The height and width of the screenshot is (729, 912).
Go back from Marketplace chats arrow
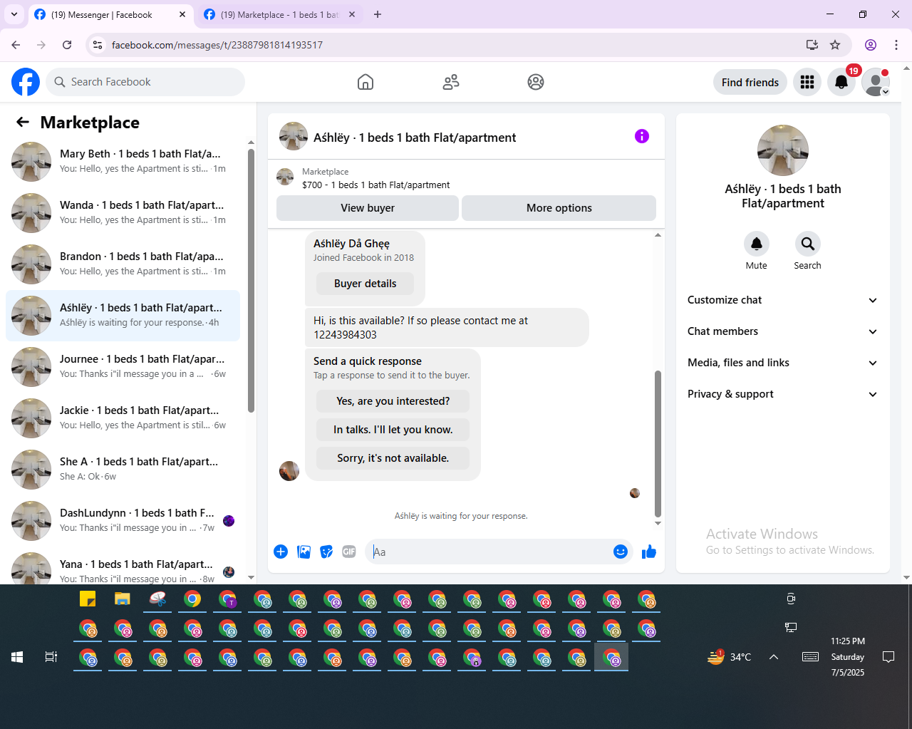[23, 123]
